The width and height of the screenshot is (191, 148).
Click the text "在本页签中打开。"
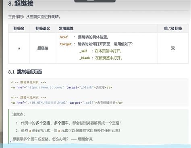[108, 51]
